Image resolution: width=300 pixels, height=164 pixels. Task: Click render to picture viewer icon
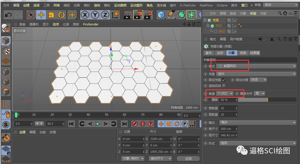pos(138,15)
